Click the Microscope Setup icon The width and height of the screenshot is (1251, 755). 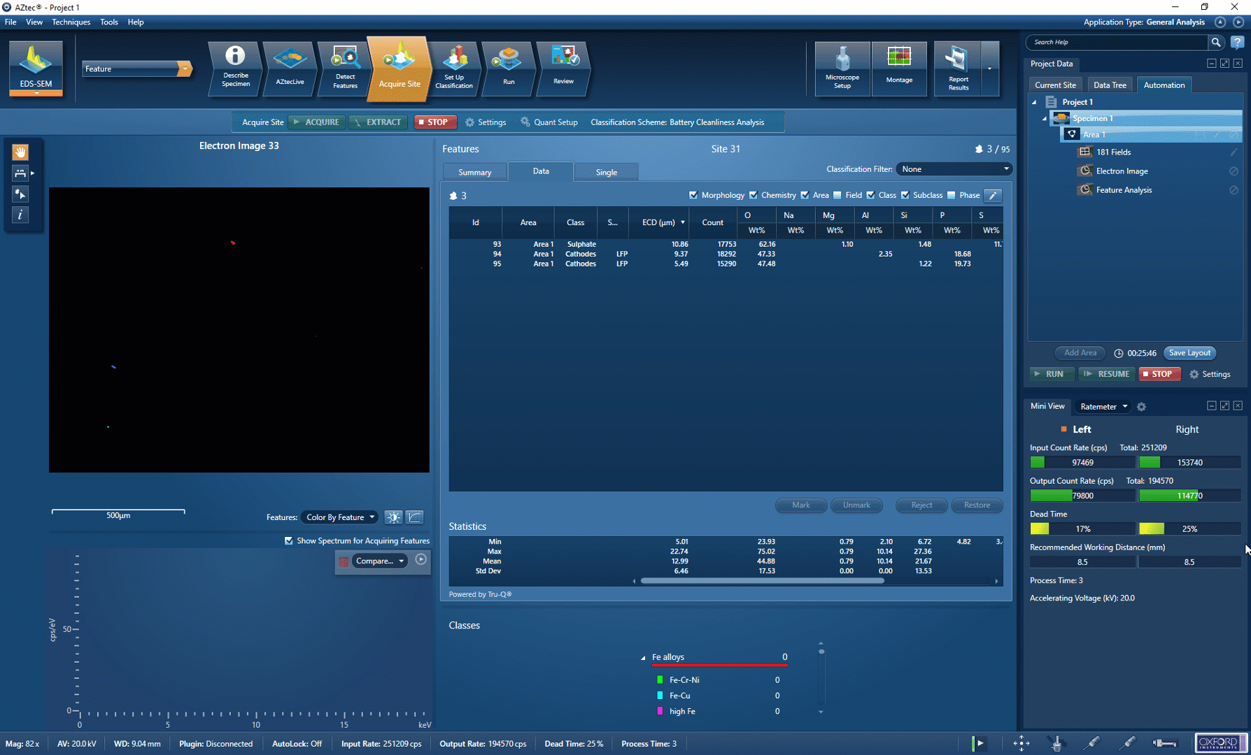click(x=842, y=67)
